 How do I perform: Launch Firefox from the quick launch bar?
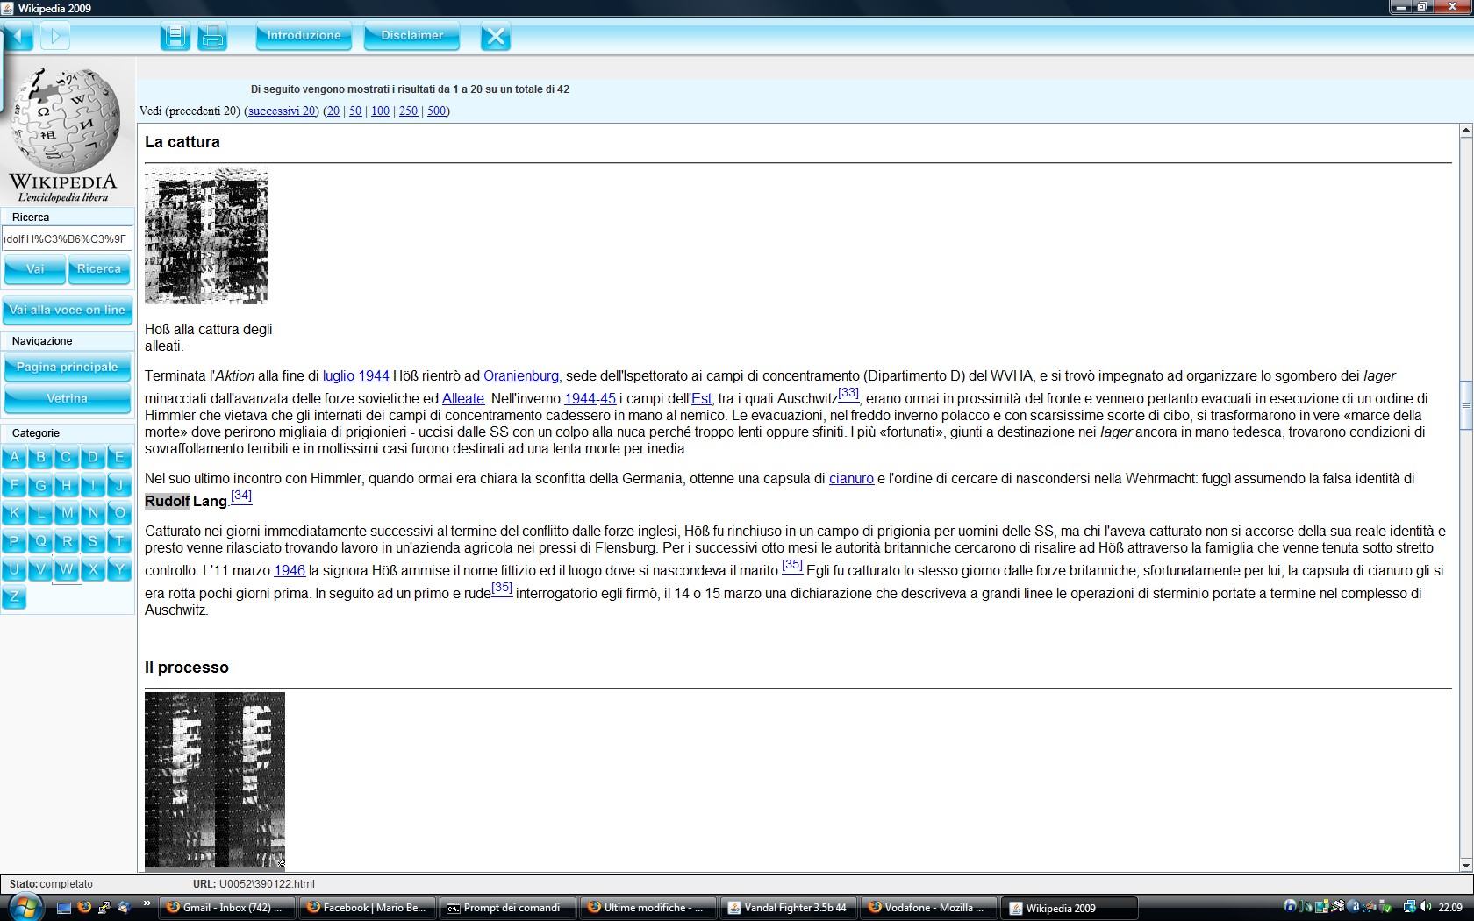click(84, 907)
